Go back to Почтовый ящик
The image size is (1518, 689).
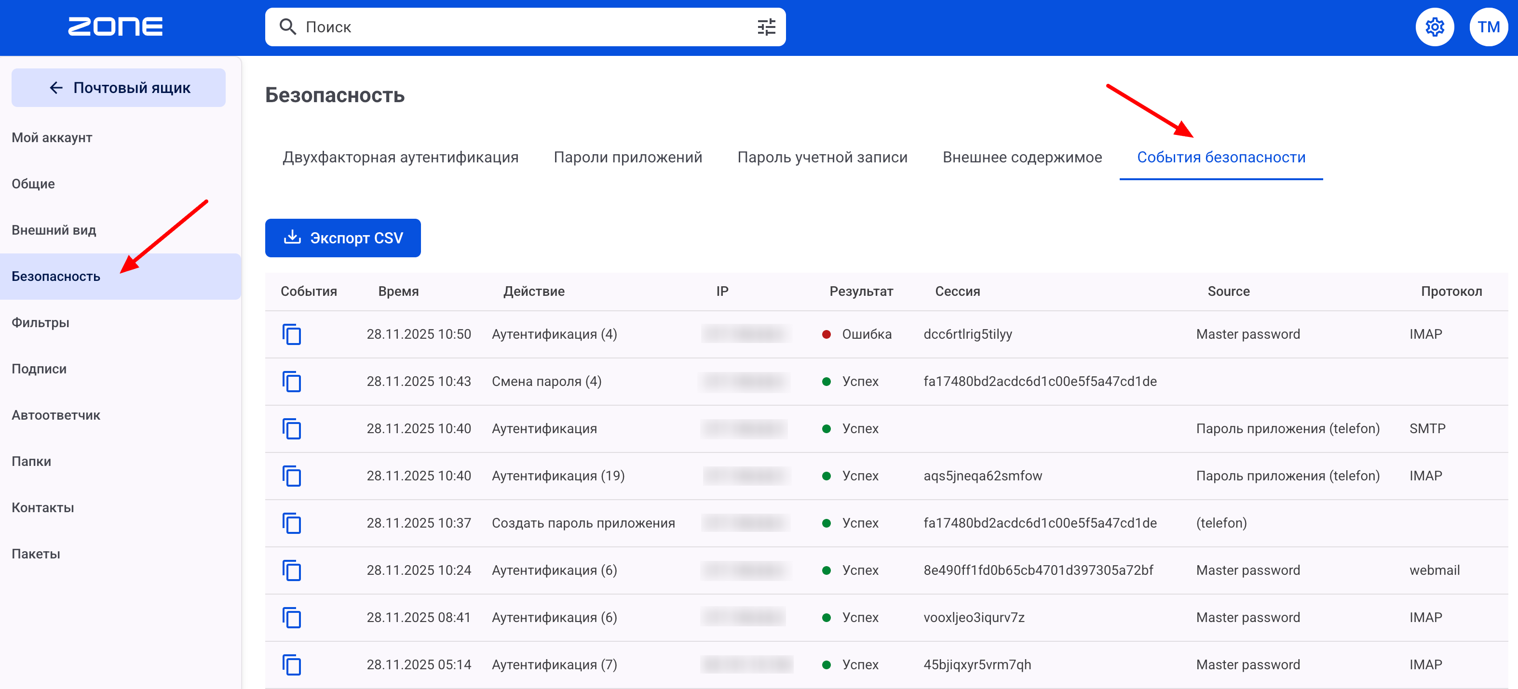point(119,88)
